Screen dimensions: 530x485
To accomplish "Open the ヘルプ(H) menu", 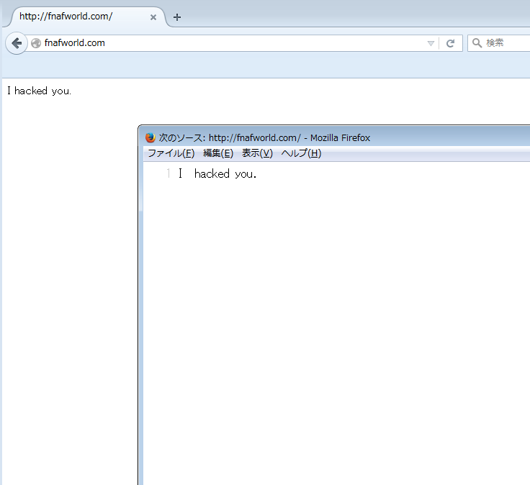I will click(301, 153).
